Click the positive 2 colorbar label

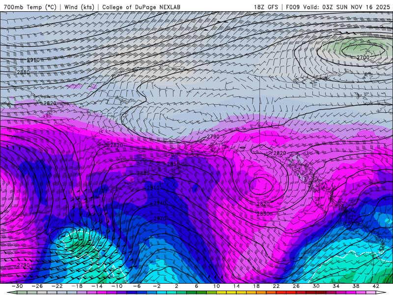[x=176, y=286]
